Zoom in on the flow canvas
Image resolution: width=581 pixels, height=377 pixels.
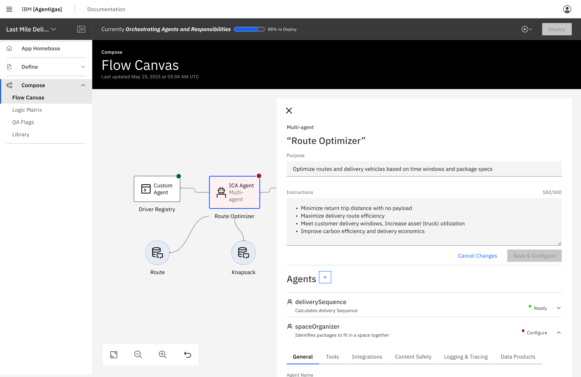click(163, 355)
